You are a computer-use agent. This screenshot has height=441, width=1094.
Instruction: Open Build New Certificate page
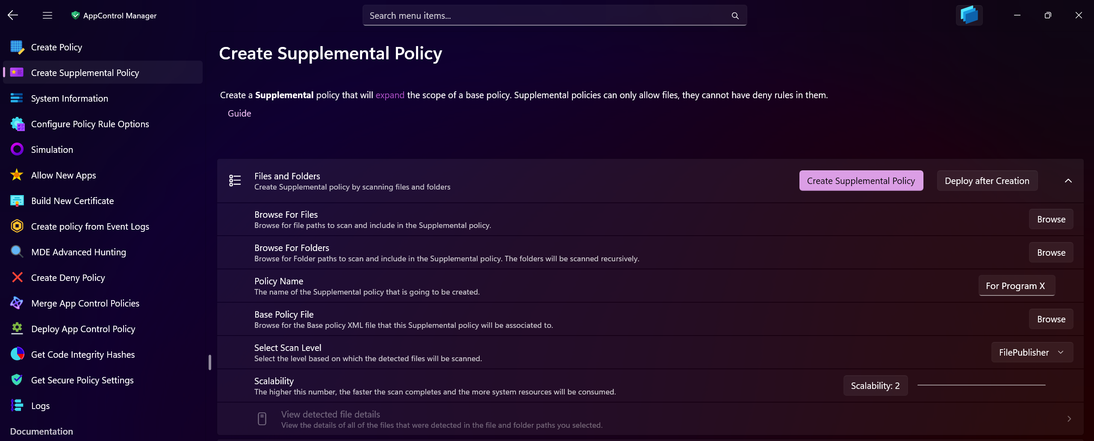(103, 201)
